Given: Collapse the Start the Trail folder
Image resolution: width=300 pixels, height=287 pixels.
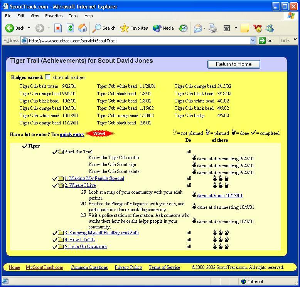Looking at the screenshot, I should pos(61,152).
